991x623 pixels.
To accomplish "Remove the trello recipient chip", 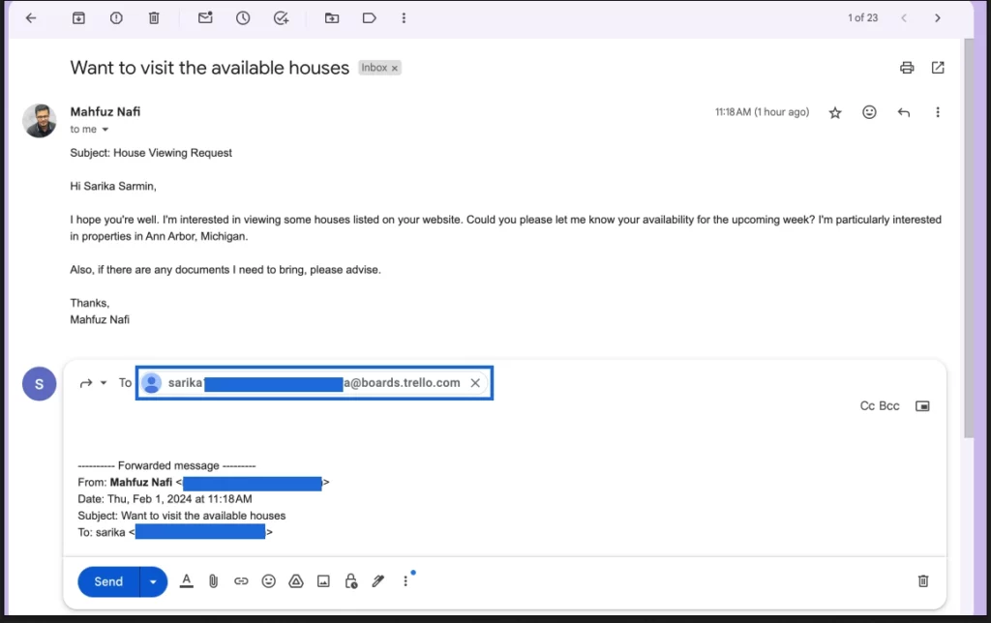I will tap(475, 383).
